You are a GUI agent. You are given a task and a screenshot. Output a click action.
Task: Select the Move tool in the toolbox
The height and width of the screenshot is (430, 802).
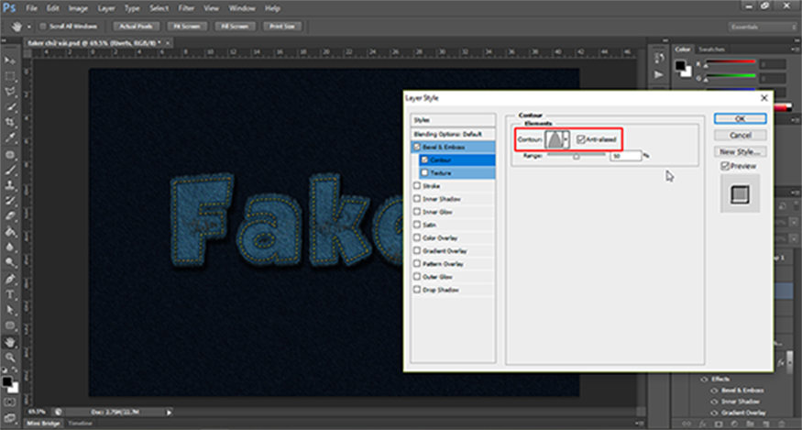click(x=10, y=61)
